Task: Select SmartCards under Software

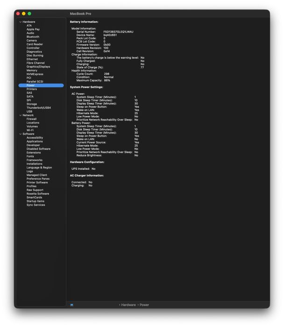Action: coord(34,198)
